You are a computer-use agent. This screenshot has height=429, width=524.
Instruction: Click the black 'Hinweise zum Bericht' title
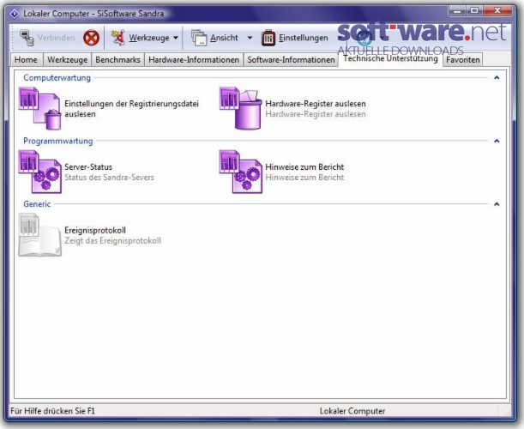[304, 166]
